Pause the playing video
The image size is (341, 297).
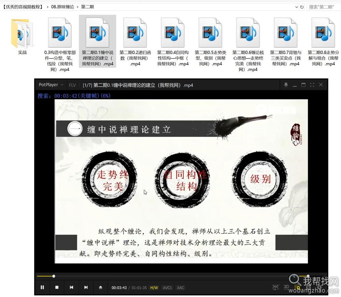(42, 287)
